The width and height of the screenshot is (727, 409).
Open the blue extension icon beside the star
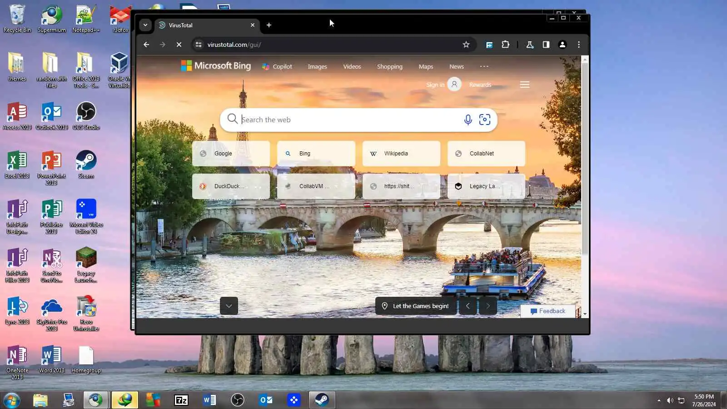coord(489,45)
